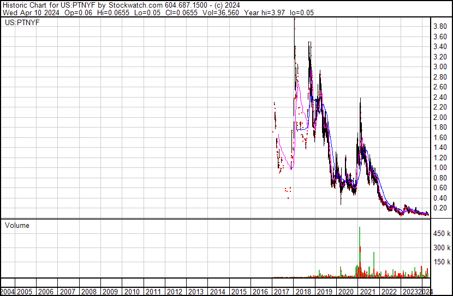Click the 2004 year label on time axis

[8, 292]
